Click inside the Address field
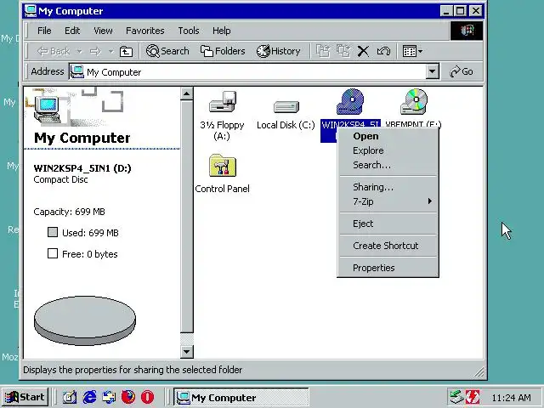This screenshot has width=544, height=408. tap(248, 71)
